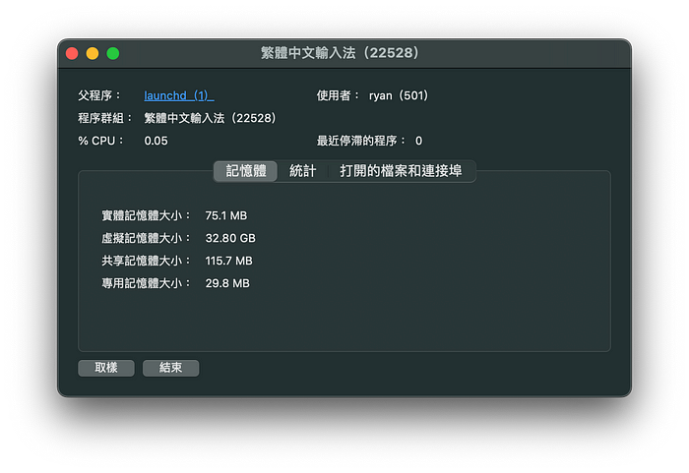Select the 75.1 MB real memory value
Image resolution: width=689 pixels, height=473 pixels.
(226, 215)
